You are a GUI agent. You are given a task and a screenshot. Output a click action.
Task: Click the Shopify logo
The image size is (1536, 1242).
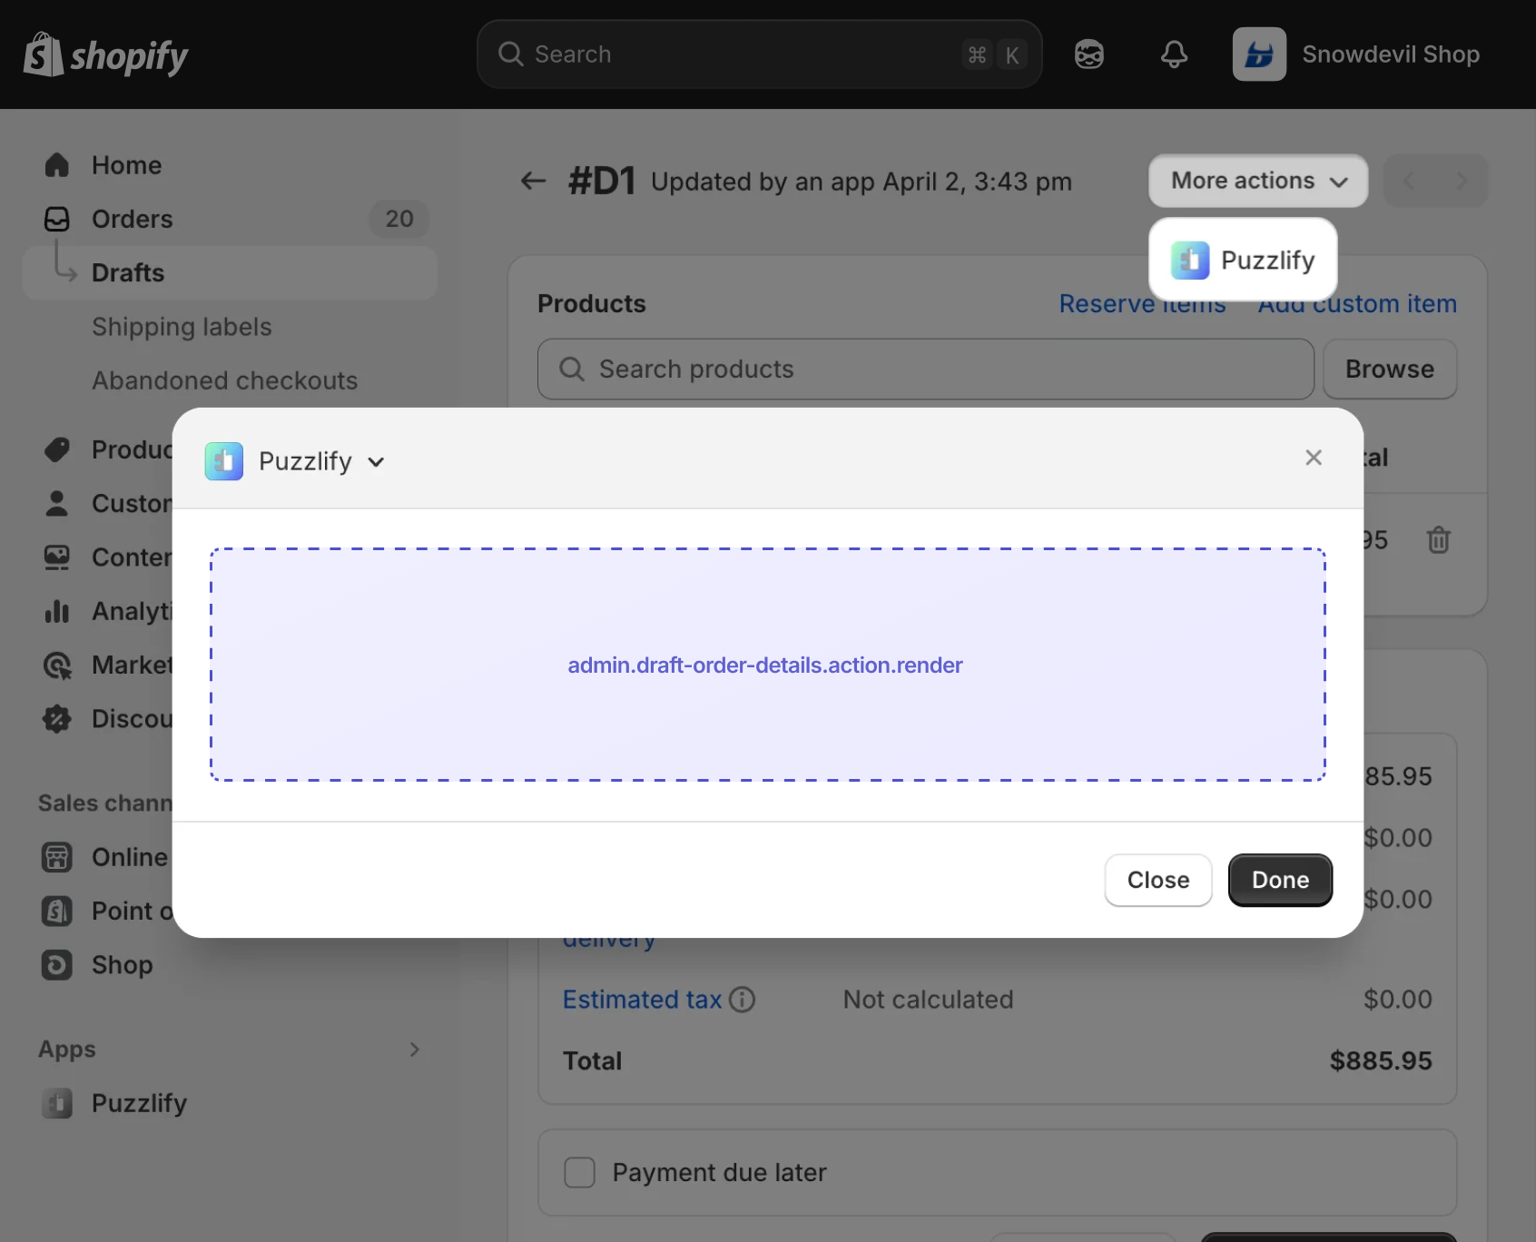click(x=105, y=54)
